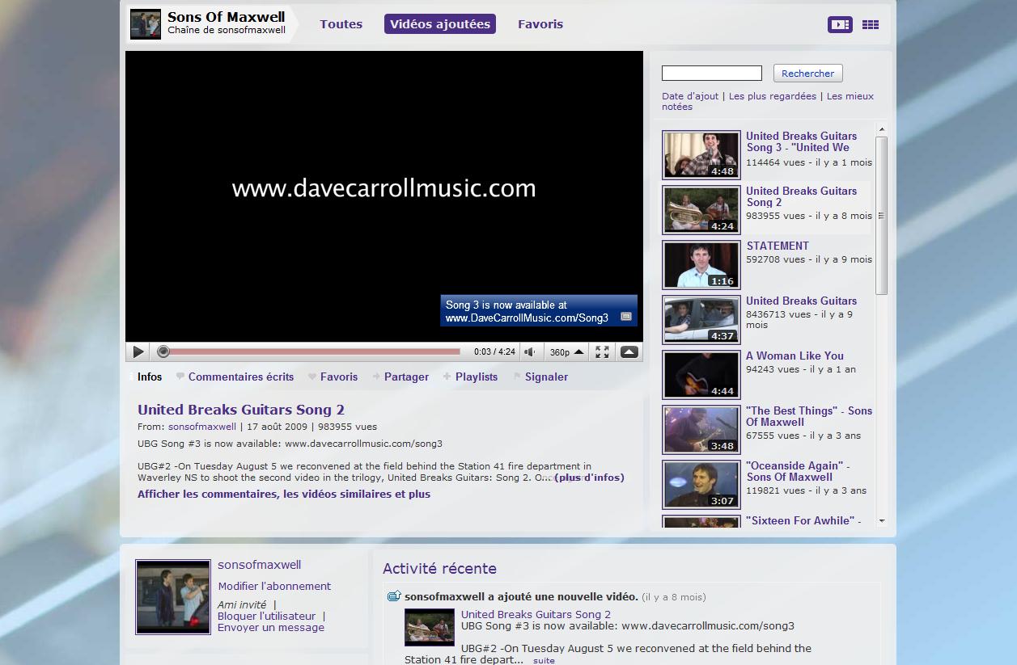
Task: Click the pop-up arrow button on player
Action: [629, 351]
